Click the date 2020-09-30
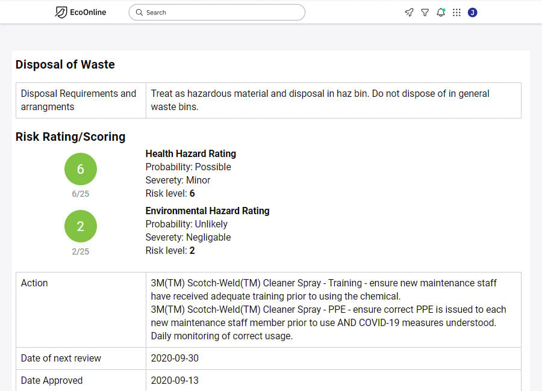The image size is (542, 391). [x=175, y=358]
